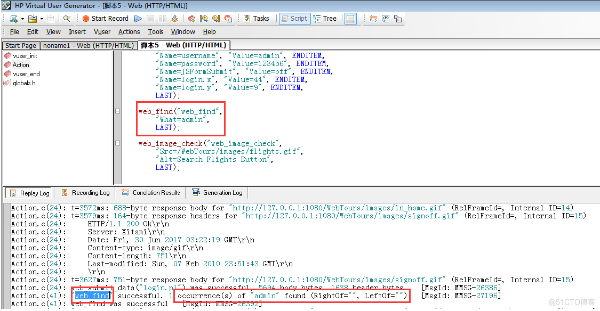The width and height of the screenshot is (600, 311).
Task: Click the Find magnifier icon in toolbar
Action: click(67, 18)
